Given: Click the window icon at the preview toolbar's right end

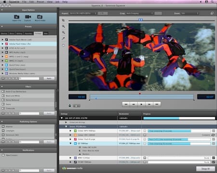Looking at the screenshot, I should tap(212, 13).
